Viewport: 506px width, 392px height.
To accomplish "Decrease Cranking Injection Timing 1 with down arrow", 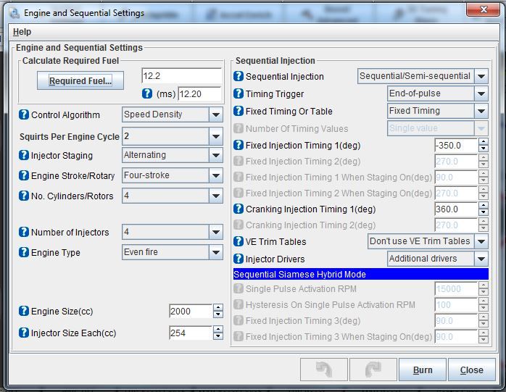I will (483, 212).
